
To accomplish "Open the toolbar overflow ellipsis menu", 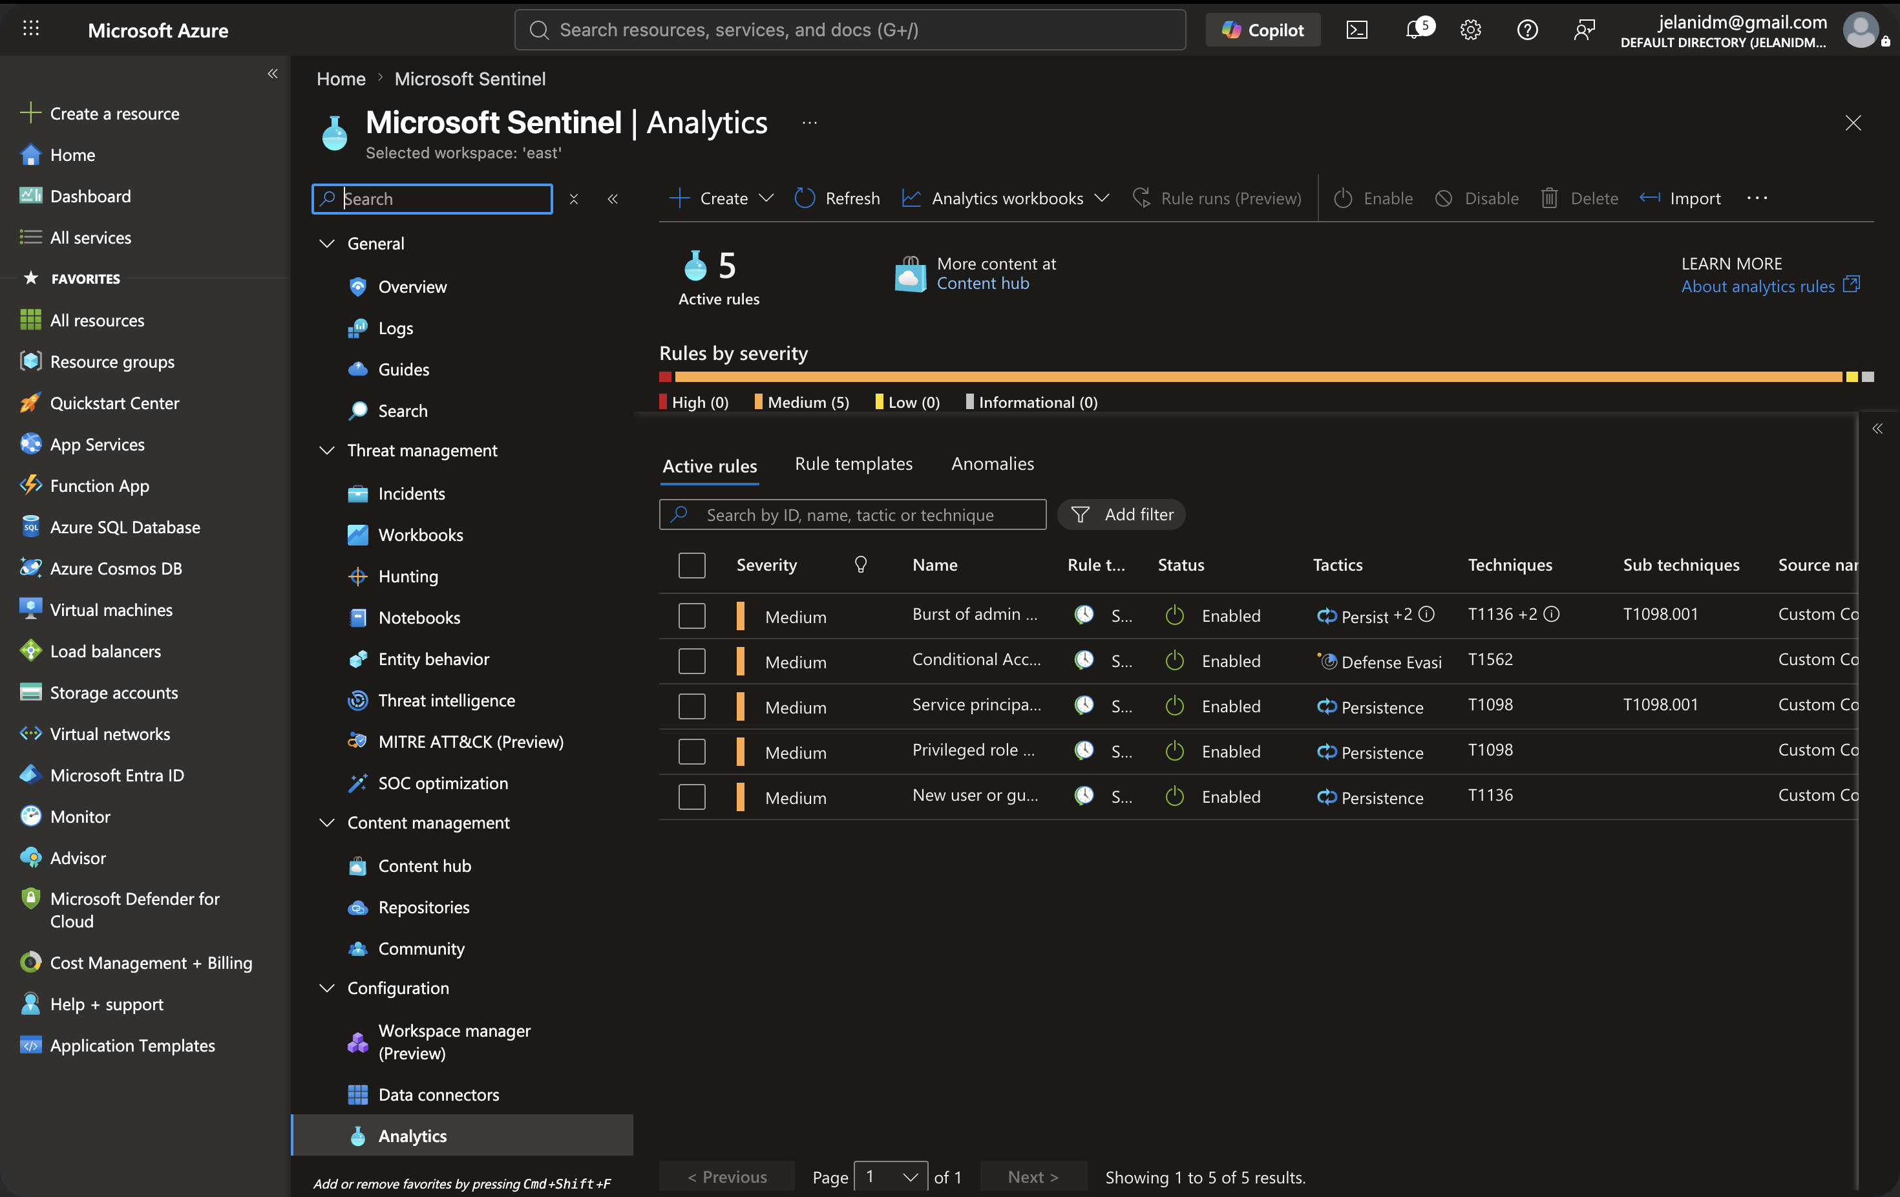I will coord(1757,198).
